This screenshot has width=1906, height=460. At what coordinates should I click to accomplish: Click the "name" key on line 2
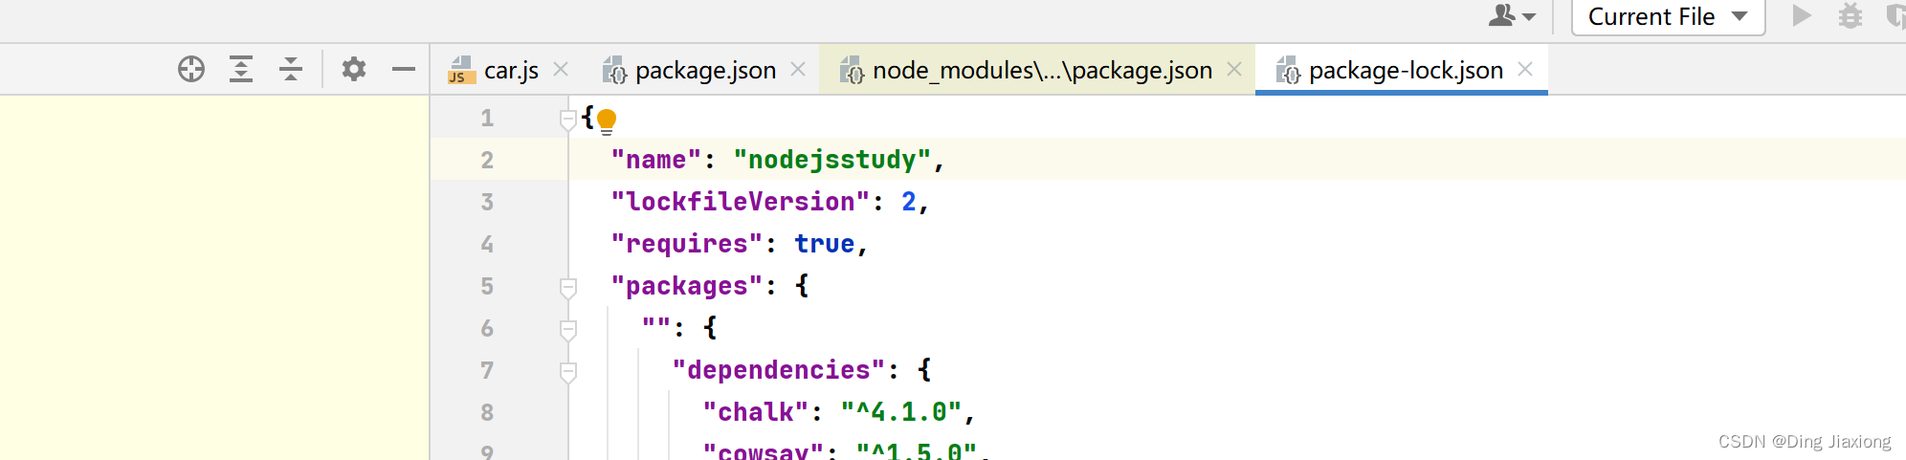coord(656,160)
